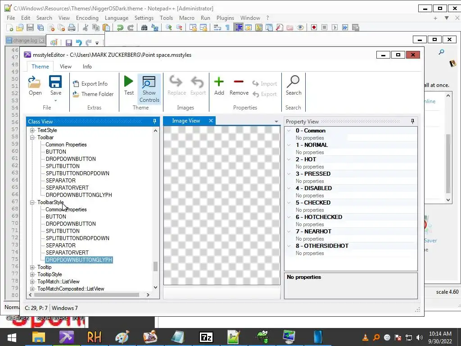Expand the TooltipStyle tree node
This screenshot has width=461, height=346.
pos(32,274)
